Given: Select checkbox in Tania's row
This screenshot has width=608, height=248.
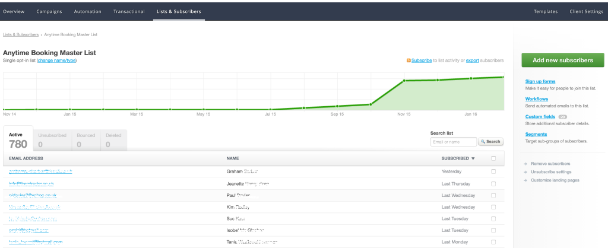Looking at the screenshot, I should pos(493,242).
